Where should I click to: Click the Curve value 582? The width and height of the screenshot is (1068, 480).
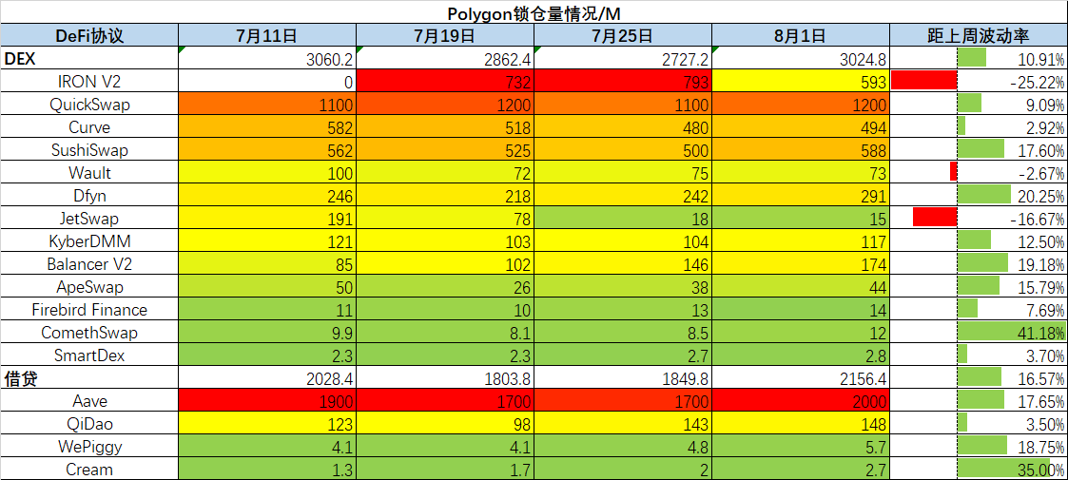coord(267,127)
